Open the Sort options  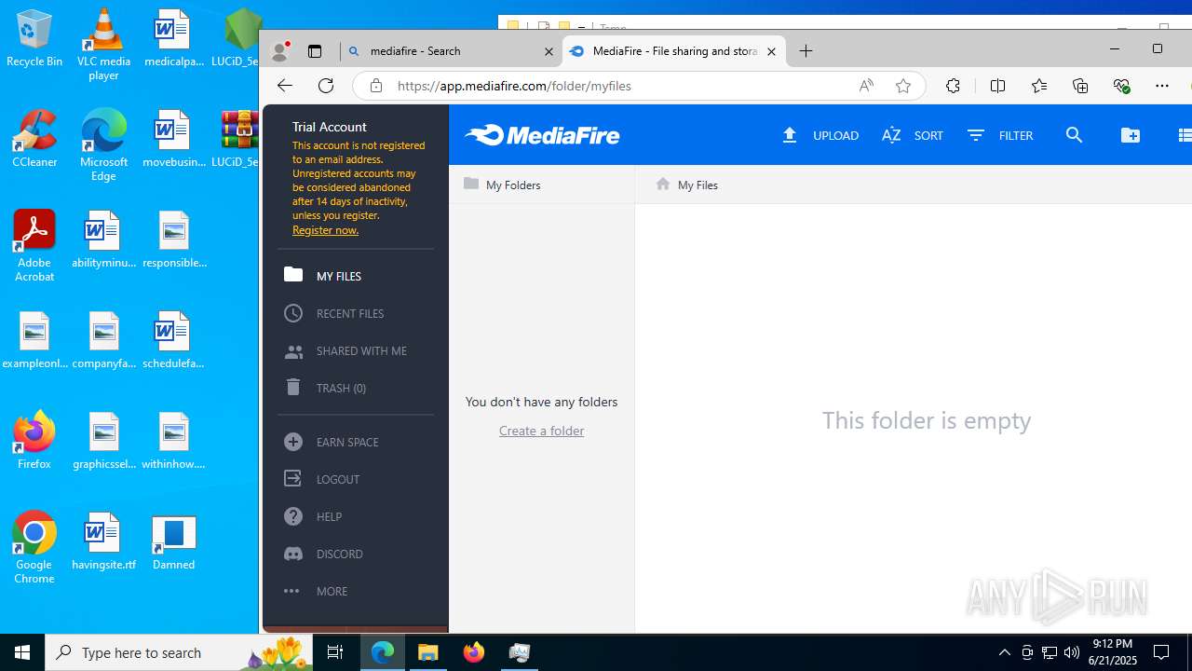[x=913, y=135]
